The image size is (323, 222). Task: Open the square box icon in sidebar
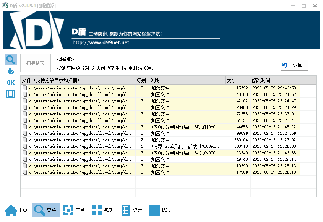(11, 94)
